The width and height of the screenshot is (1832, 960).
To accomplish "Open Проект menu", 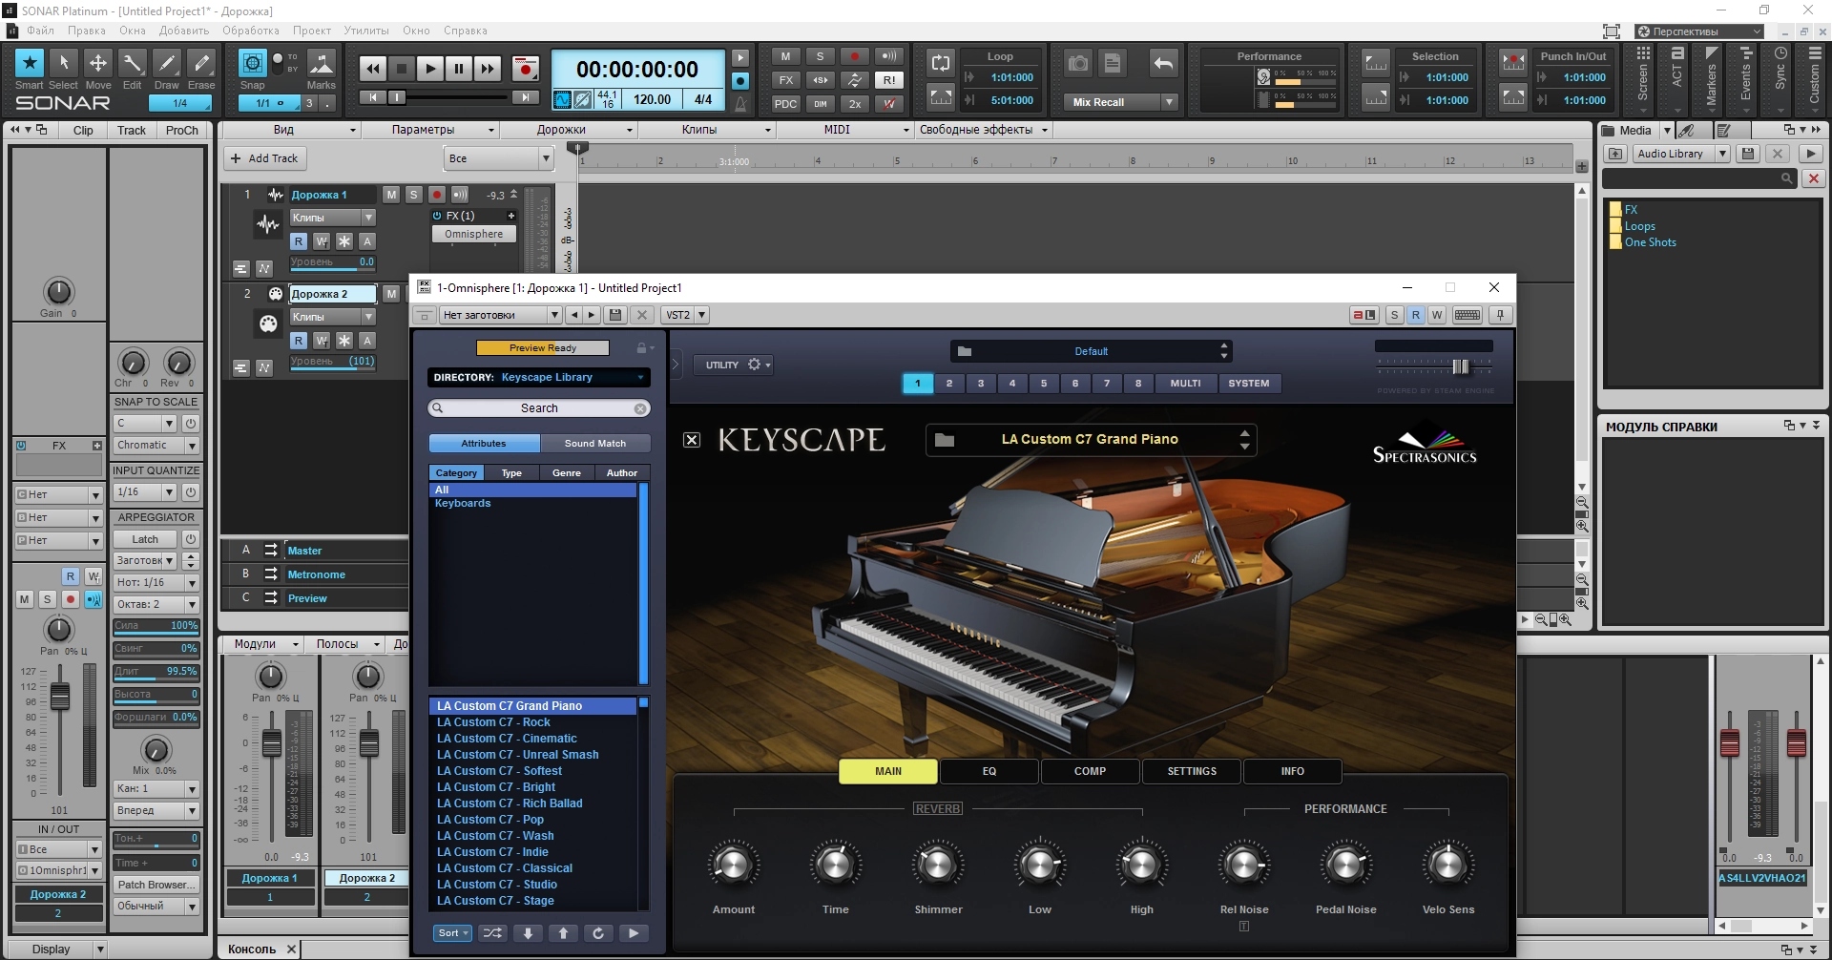I will tap(312, 31).
